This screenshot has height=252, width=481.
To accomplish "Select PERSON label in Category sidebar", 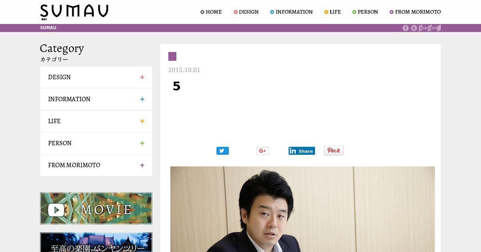I will click(x=60, y=143).
